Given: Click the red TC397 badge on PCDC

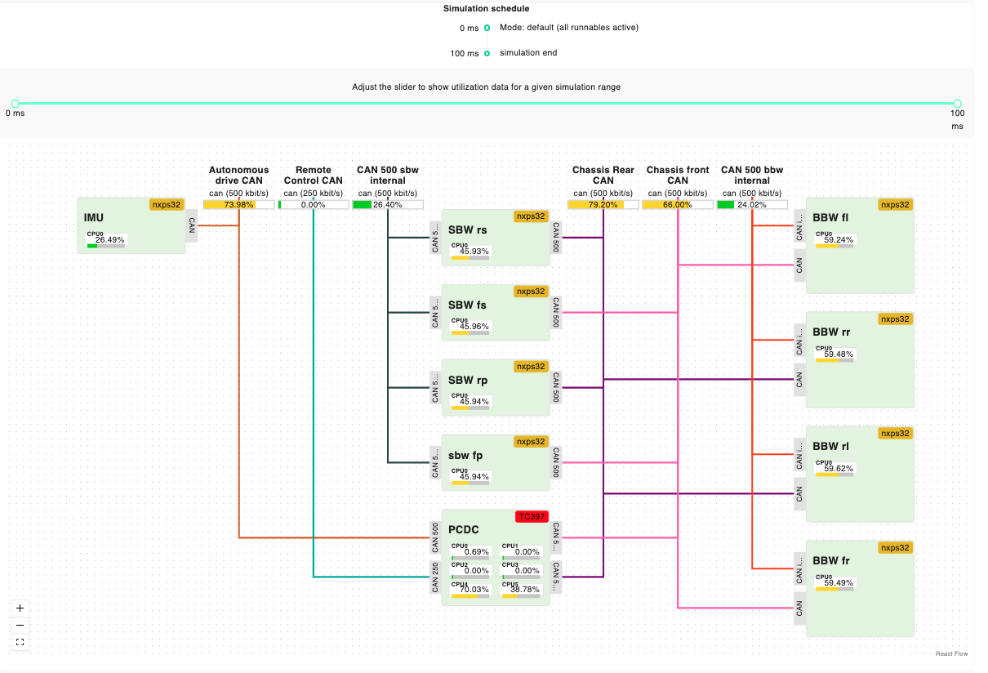Looking at the screenshot, I should pyautogui.click(x=531, y=517).
